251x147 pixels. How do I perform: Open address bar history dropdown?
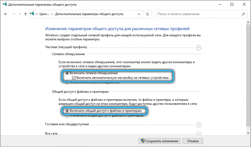pos(139,14)
